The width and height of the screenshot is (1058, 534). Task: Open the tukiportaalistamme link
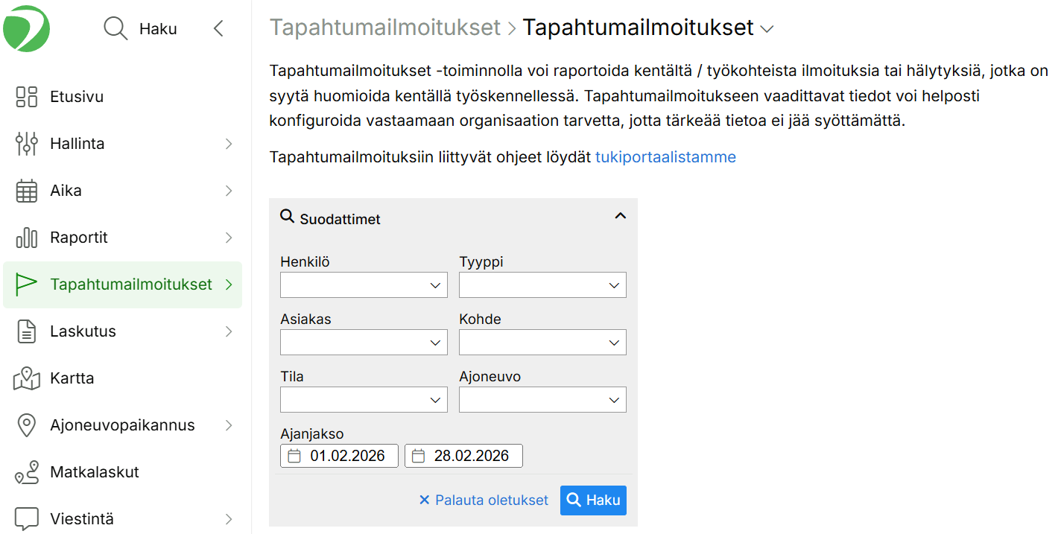(665, 157)
